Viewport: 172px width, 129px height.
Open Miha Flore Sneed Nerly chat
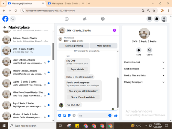click(x=26, y=94)
